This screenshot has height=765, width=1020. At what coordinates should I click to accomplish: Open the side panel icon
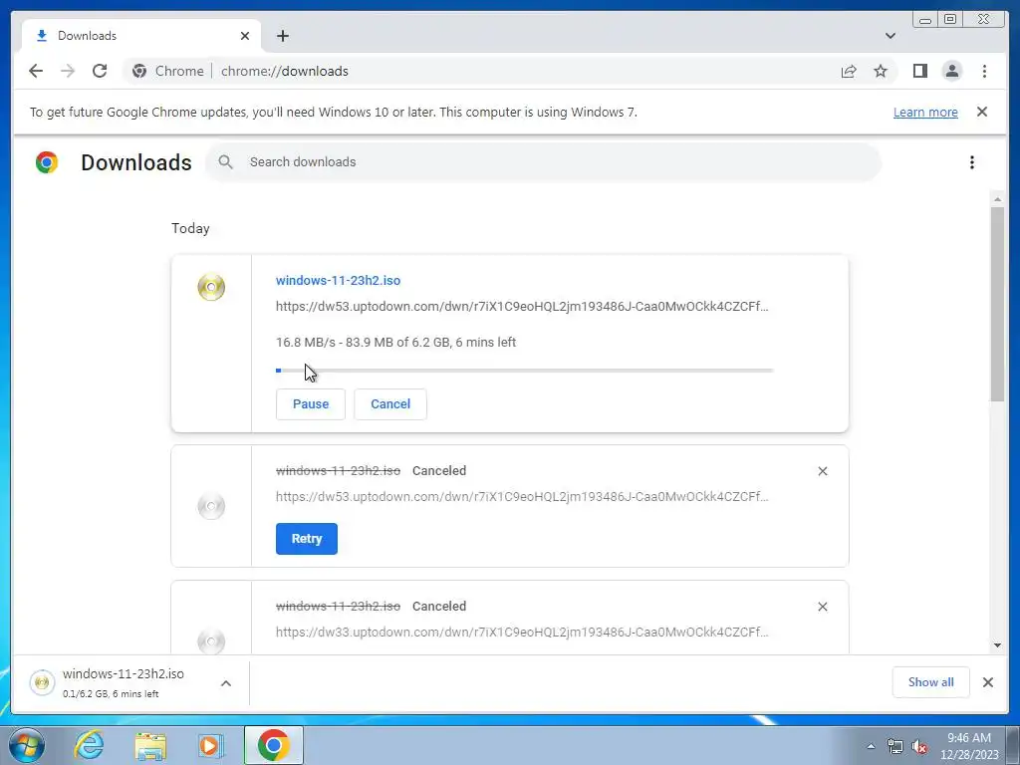click(x=919, y=71)
